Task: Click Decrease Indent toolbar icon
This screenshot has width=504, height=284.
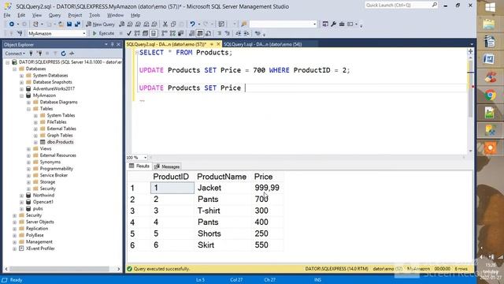Action: click(238, 33)
